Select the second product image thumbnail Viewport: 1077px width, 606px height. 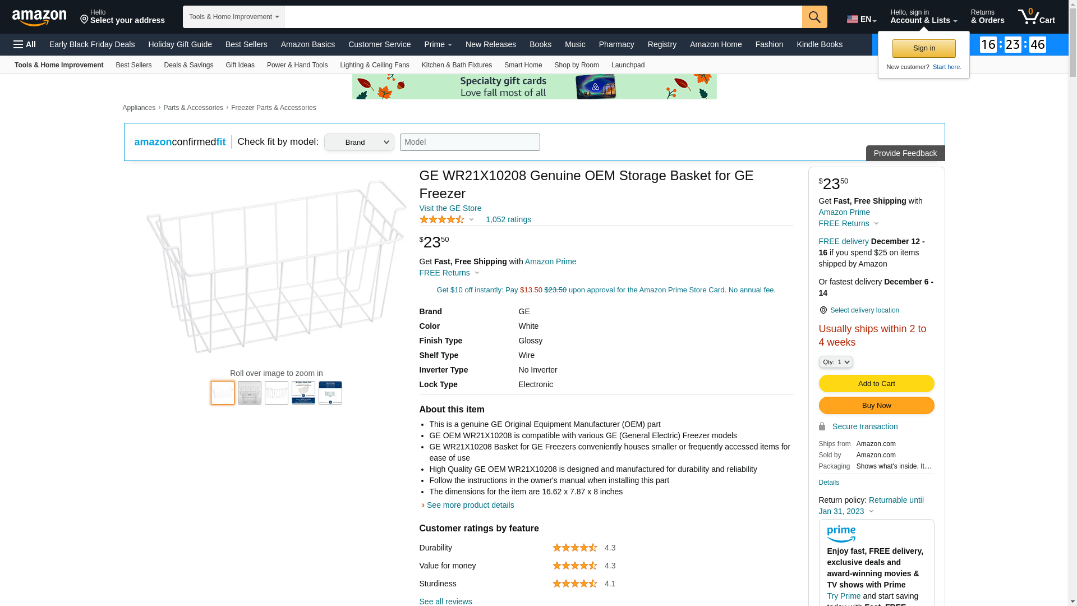tap(250, 393)
